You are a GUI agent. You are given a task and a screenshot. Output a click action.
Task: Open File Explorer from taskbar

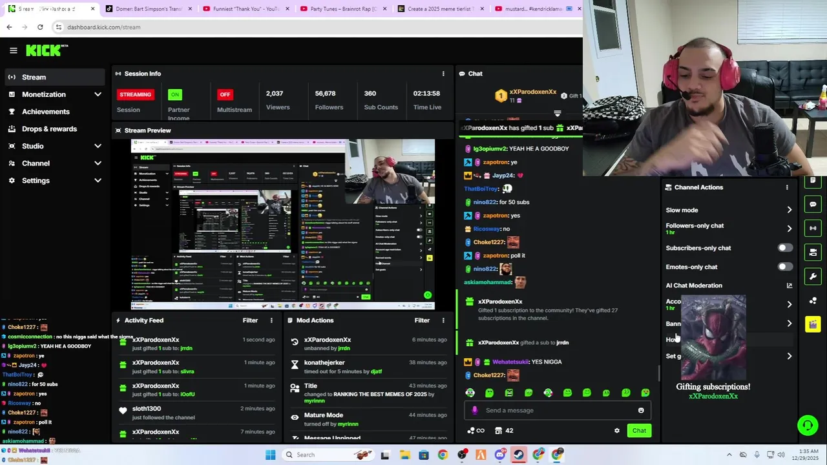pyautogui.click(x=404, y=455)
